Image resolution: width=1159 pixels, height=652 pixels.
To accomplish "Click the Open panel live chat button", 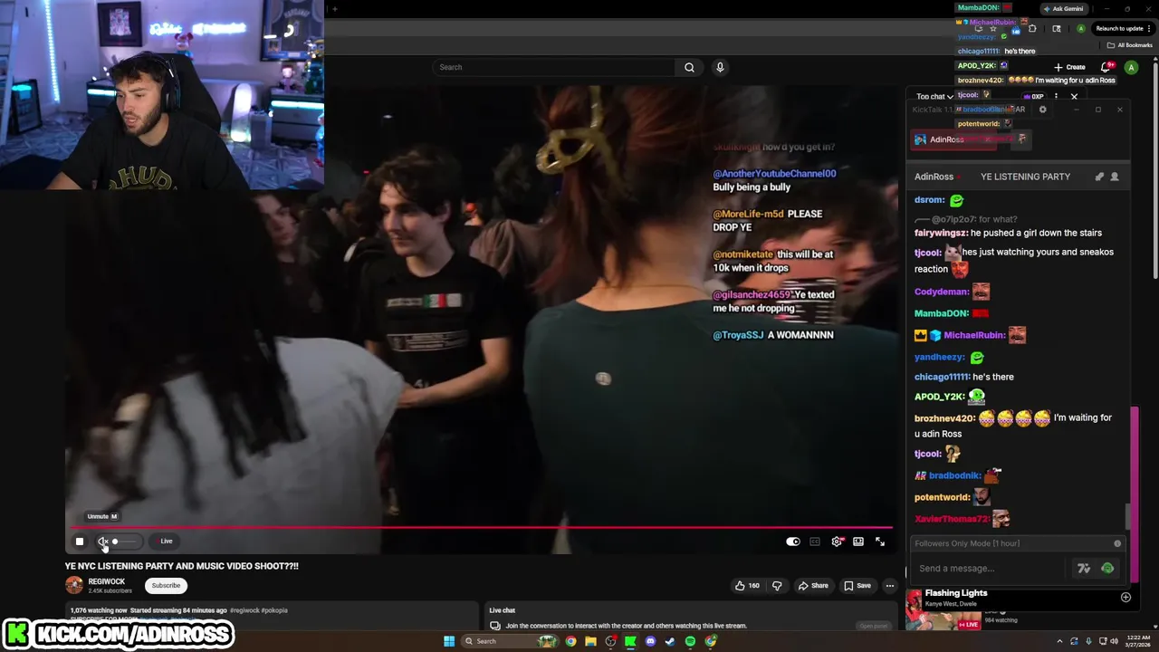I will [874, 626].
